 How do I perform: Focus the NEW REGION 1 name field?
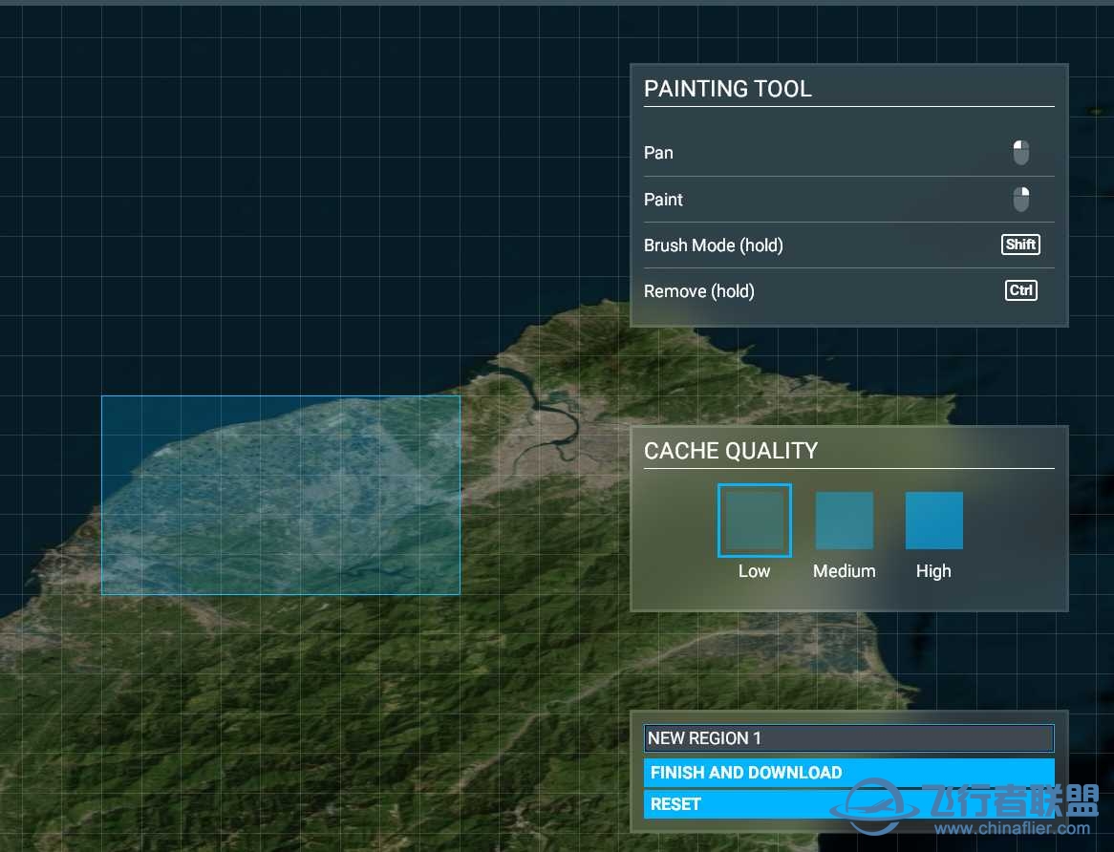tap(848, 738)
